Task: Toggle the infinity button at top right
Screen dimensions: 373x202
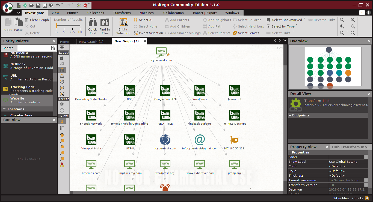Action: pyautogui.click(x=362, y=13)
